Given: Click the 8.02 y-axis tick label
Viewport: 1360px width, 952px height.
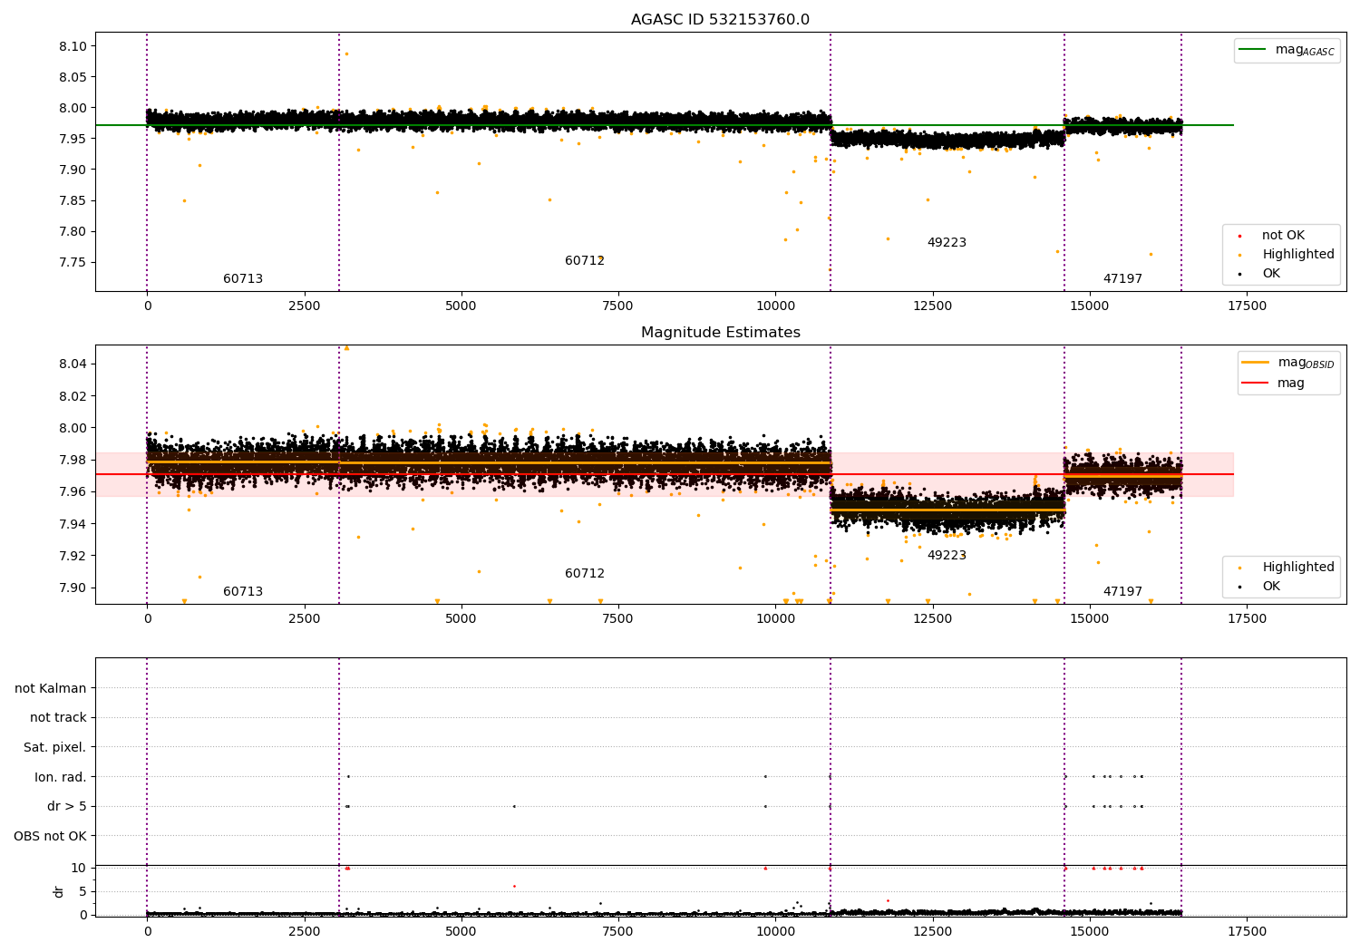Looking at the screenshot, I should tap(73, 396).
